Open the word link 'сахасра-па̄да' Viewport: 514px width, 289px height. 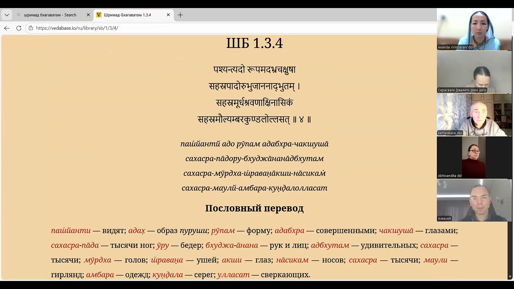75,245
